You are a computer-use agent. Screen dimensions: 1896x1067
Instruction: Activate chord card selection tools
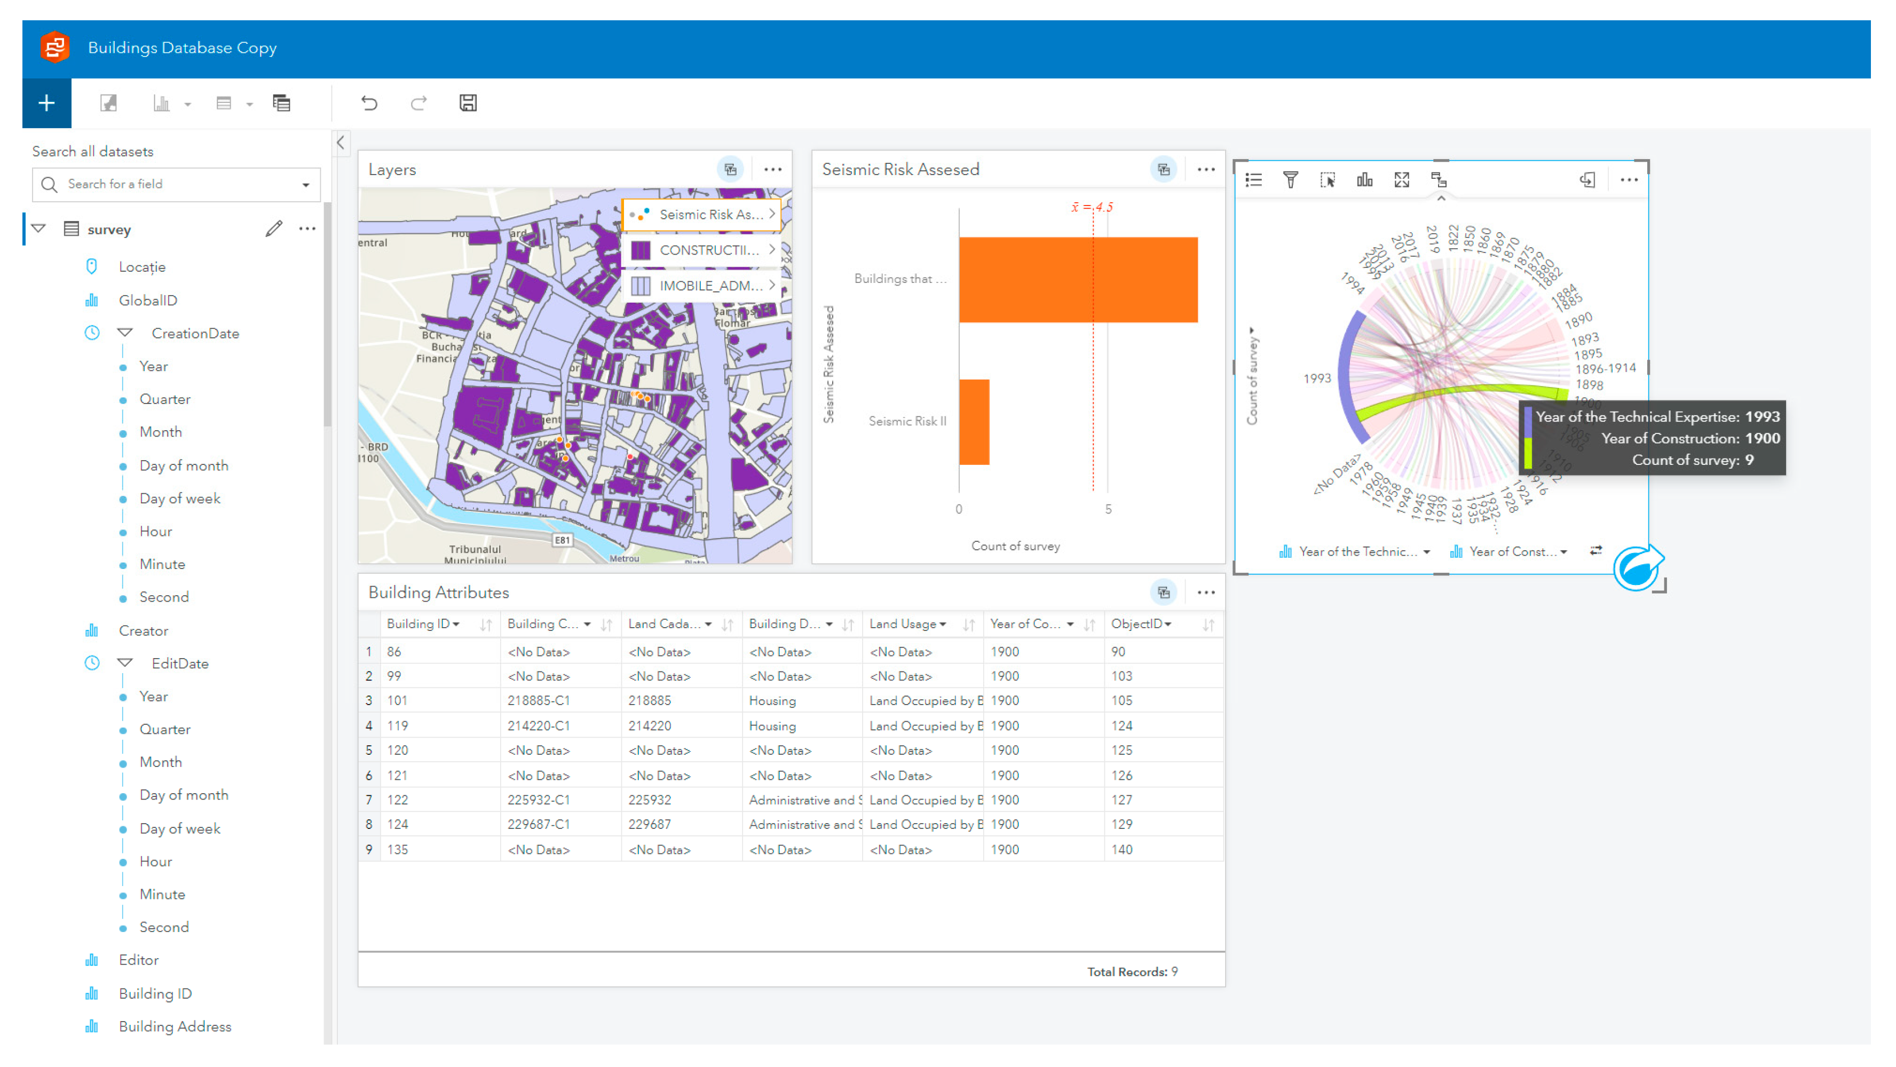coord(1327,180)
